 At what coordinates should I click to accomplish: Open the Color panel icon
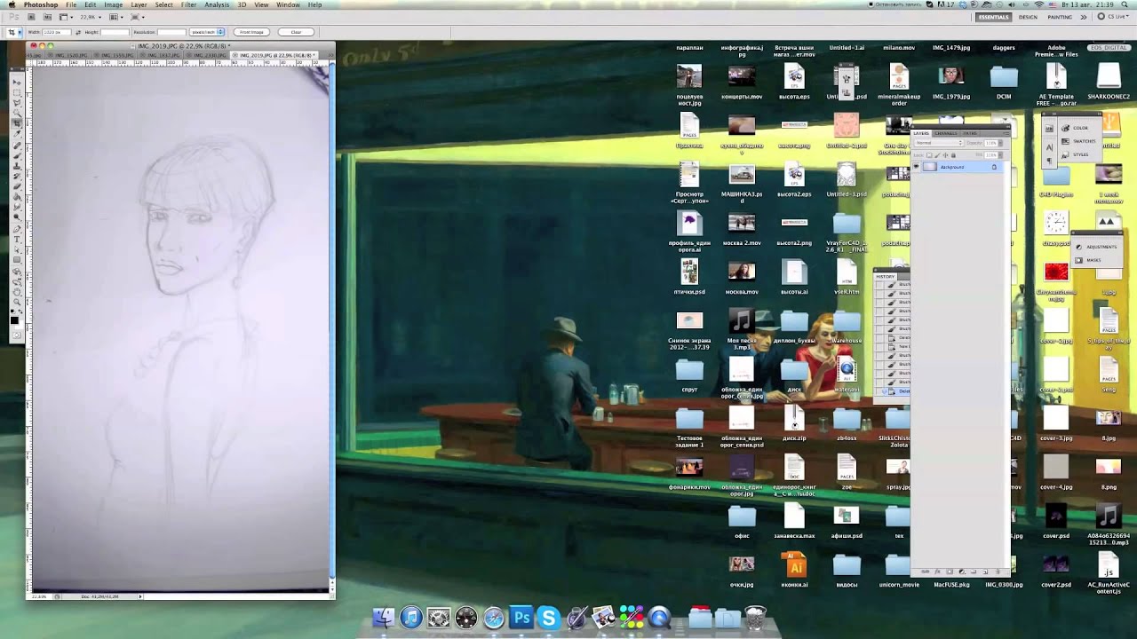click(x=1065, y=128)
